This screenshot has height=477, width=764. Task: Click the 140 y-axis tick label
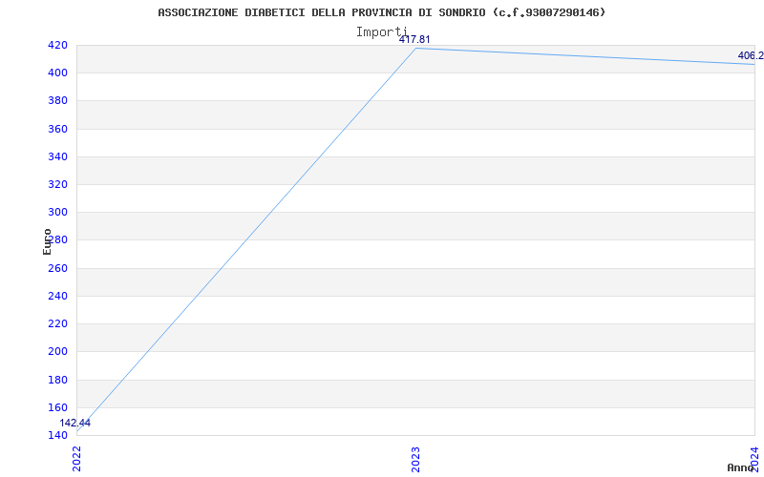pyautogui.click(x=57, y=435)
